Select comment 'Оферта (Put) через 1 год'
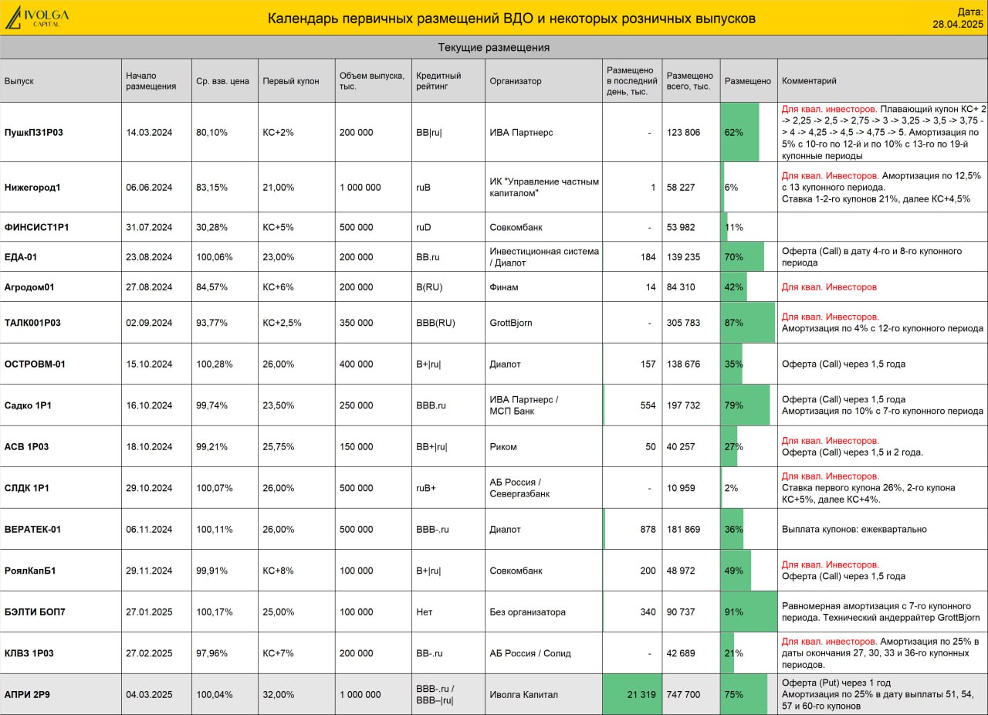This screenshot has height=715, width=988. pos(836,683)
